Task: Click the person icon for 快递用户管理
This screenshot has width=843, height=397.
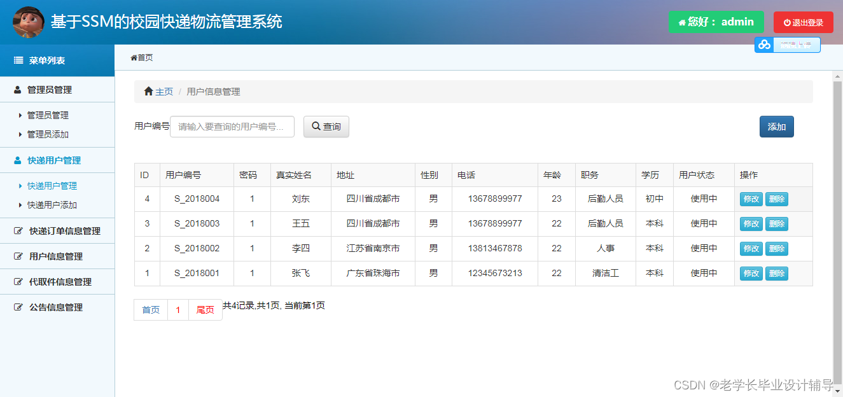Action: tap(18, 160)
